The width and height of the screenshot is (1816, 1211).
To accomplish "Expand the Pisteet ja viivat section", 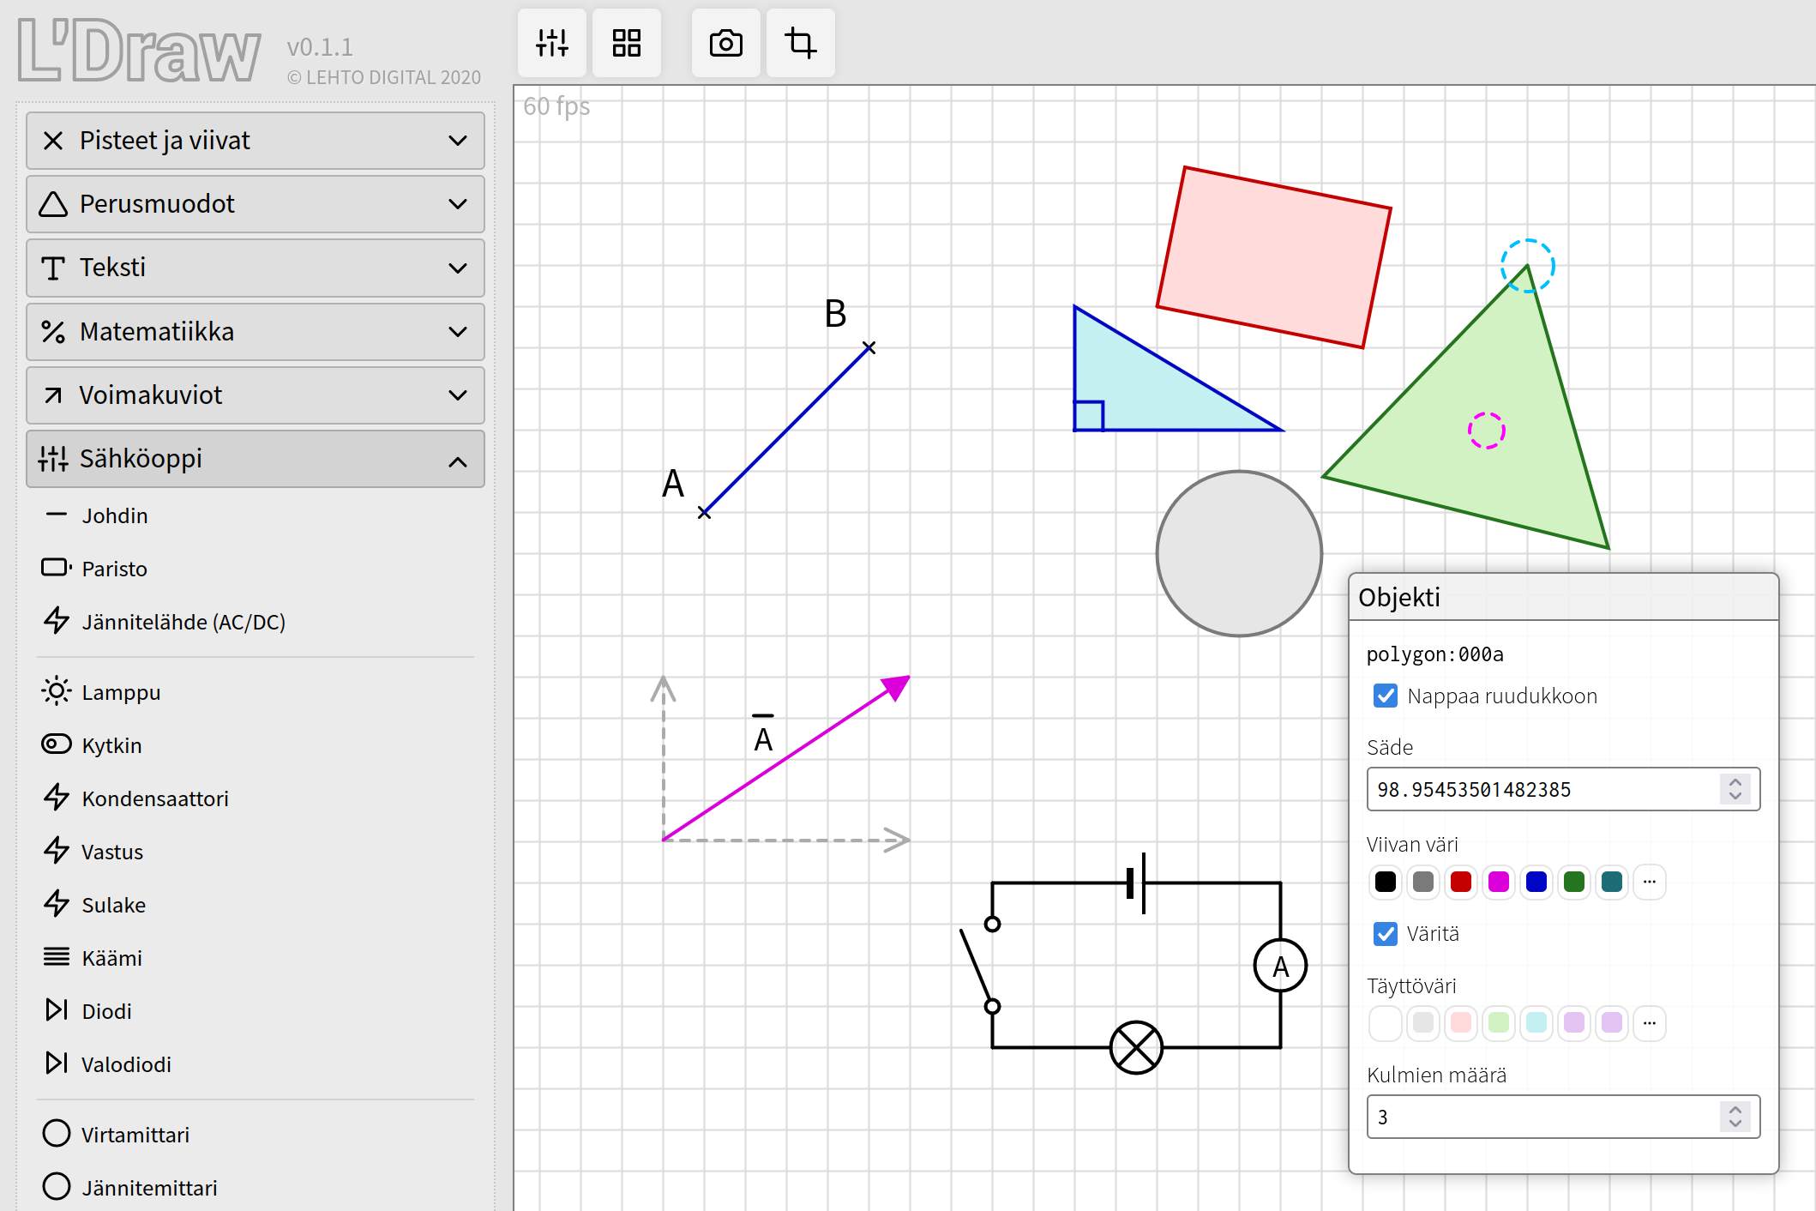I will point(255,141).
